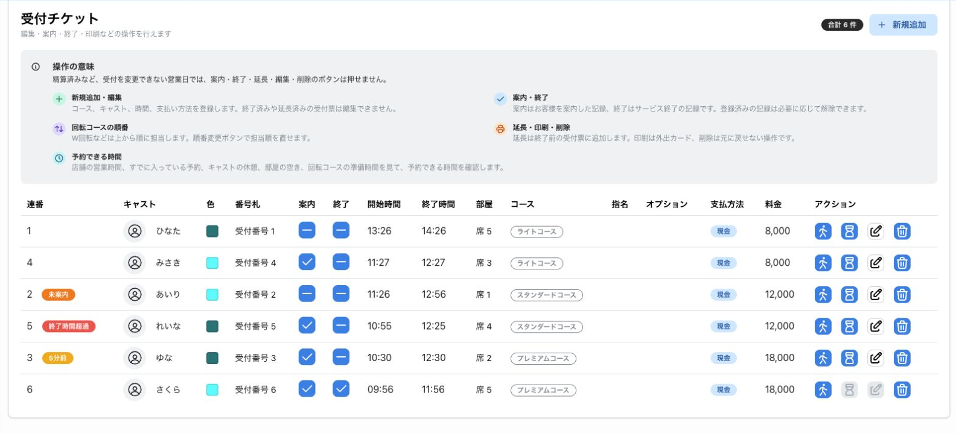Screen dimensions: 956x434
Task: Uncheck the 案内 checkbox for 受付番号 6
Action: point(307,389)
